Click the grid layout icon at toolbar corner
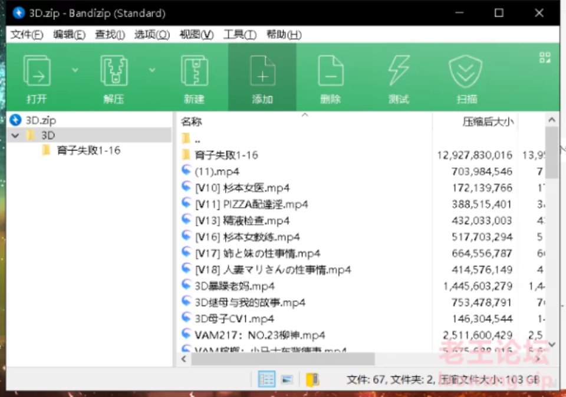Viewport: 566px width, 397px height. 545,57
